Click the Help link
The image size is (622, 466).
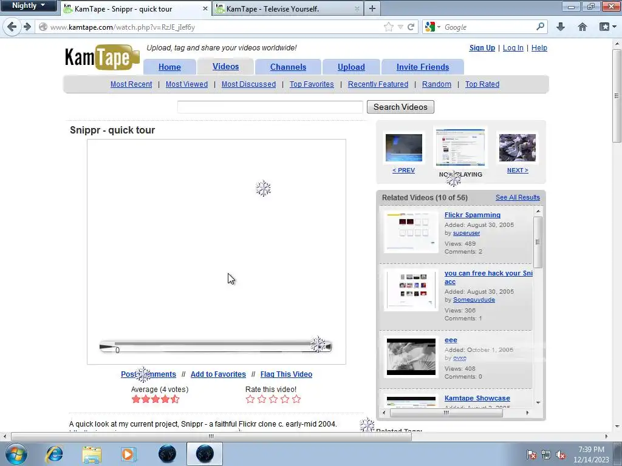coord(539,47)
